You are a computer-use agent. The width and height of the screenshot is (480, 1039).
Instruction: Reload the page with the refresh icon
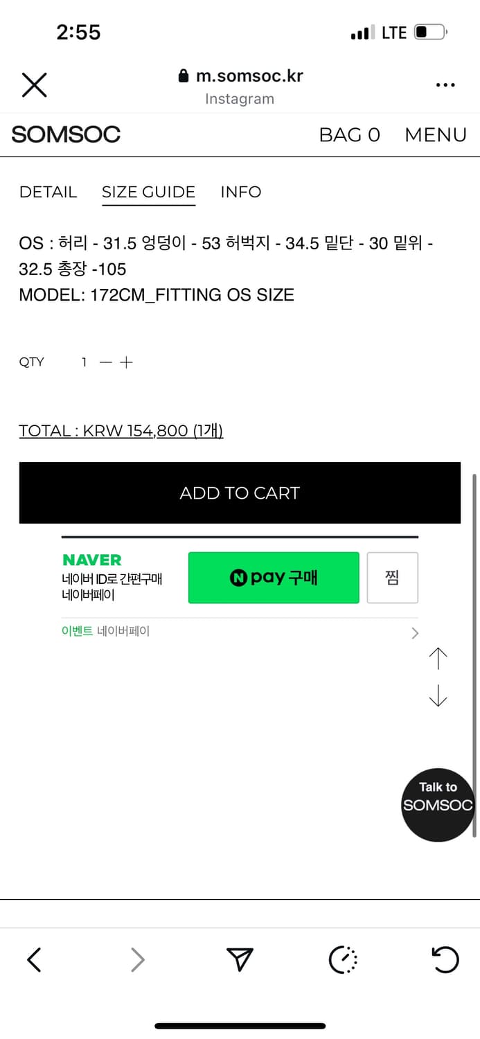click(x=445, y=959)
